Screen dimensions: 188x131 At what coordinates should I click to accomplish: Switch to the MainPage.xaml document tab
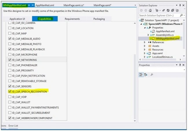[x=102, y=5]
